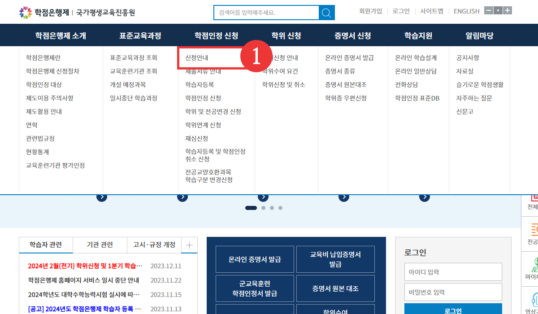This screenshot has height=314, width=538.
Task: Expand the 알림마당 main menu
Action: coord(479,36)
